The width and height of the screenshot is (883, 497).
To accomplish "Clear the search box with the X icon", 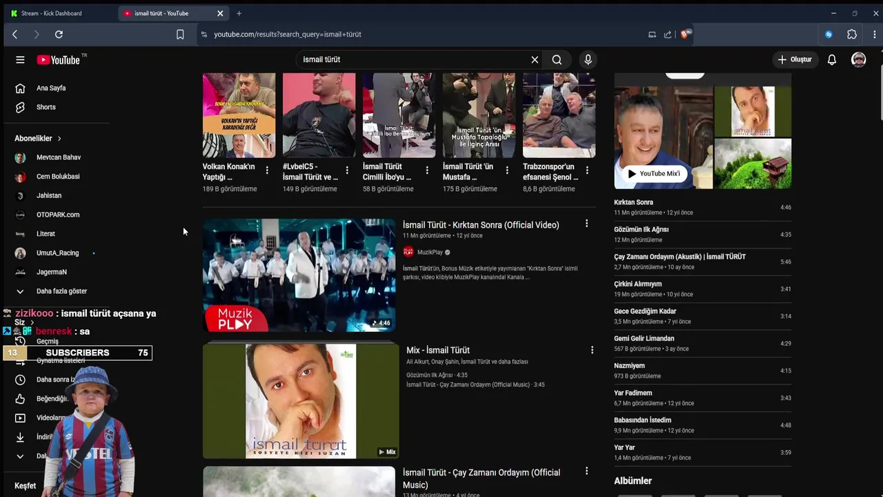I will point(535,59).
